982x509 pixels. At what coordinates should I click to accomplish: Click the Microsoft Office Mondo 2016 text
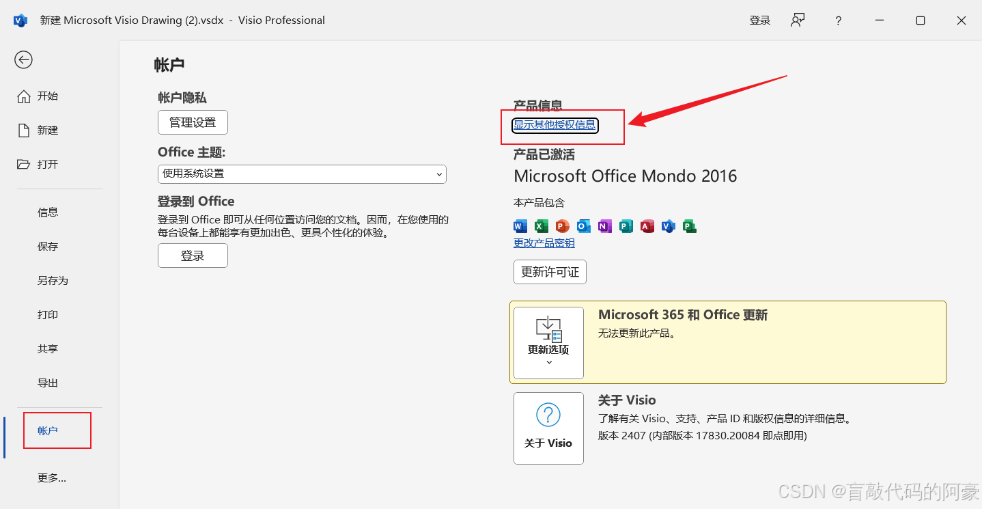[626, 176]
